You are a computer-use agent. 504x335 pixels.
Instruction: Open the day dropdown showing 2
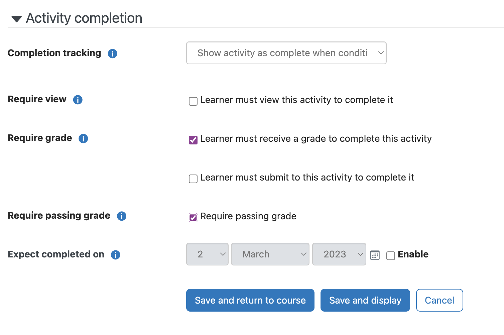point(207,254)
